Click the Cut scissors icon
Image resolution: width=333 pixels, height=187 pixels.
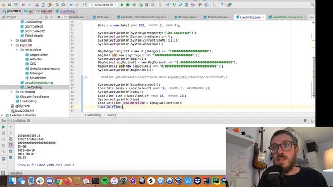coord(37,5)
